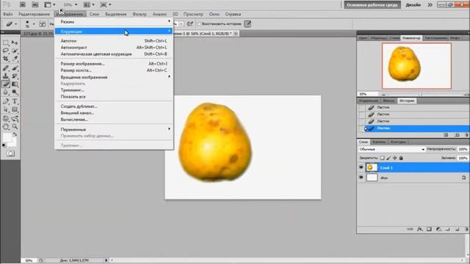Viewport: 470px width, 264px height.
Task: Click the Navigator zoom slider
Action: [421, 95]
